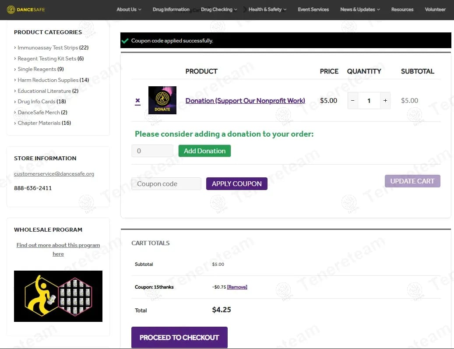This screenshot has width=454, height=349.
Task: Click the wholesale program banner image
Action: (58, 296)
